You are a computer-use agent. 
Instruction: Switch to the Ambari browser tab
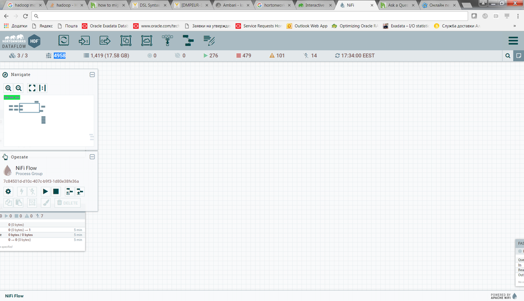(233, 5)
